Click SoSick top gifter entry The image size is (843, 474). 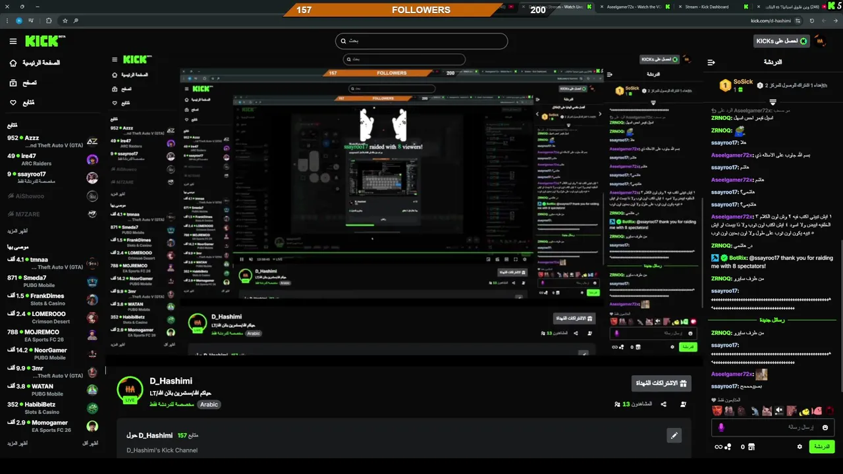[x=736, y=85]
